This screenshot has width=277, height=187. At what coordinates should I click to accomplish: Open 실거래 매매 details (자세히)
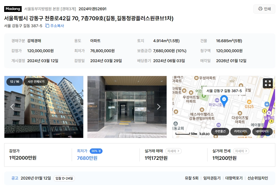tap(173, 151)
